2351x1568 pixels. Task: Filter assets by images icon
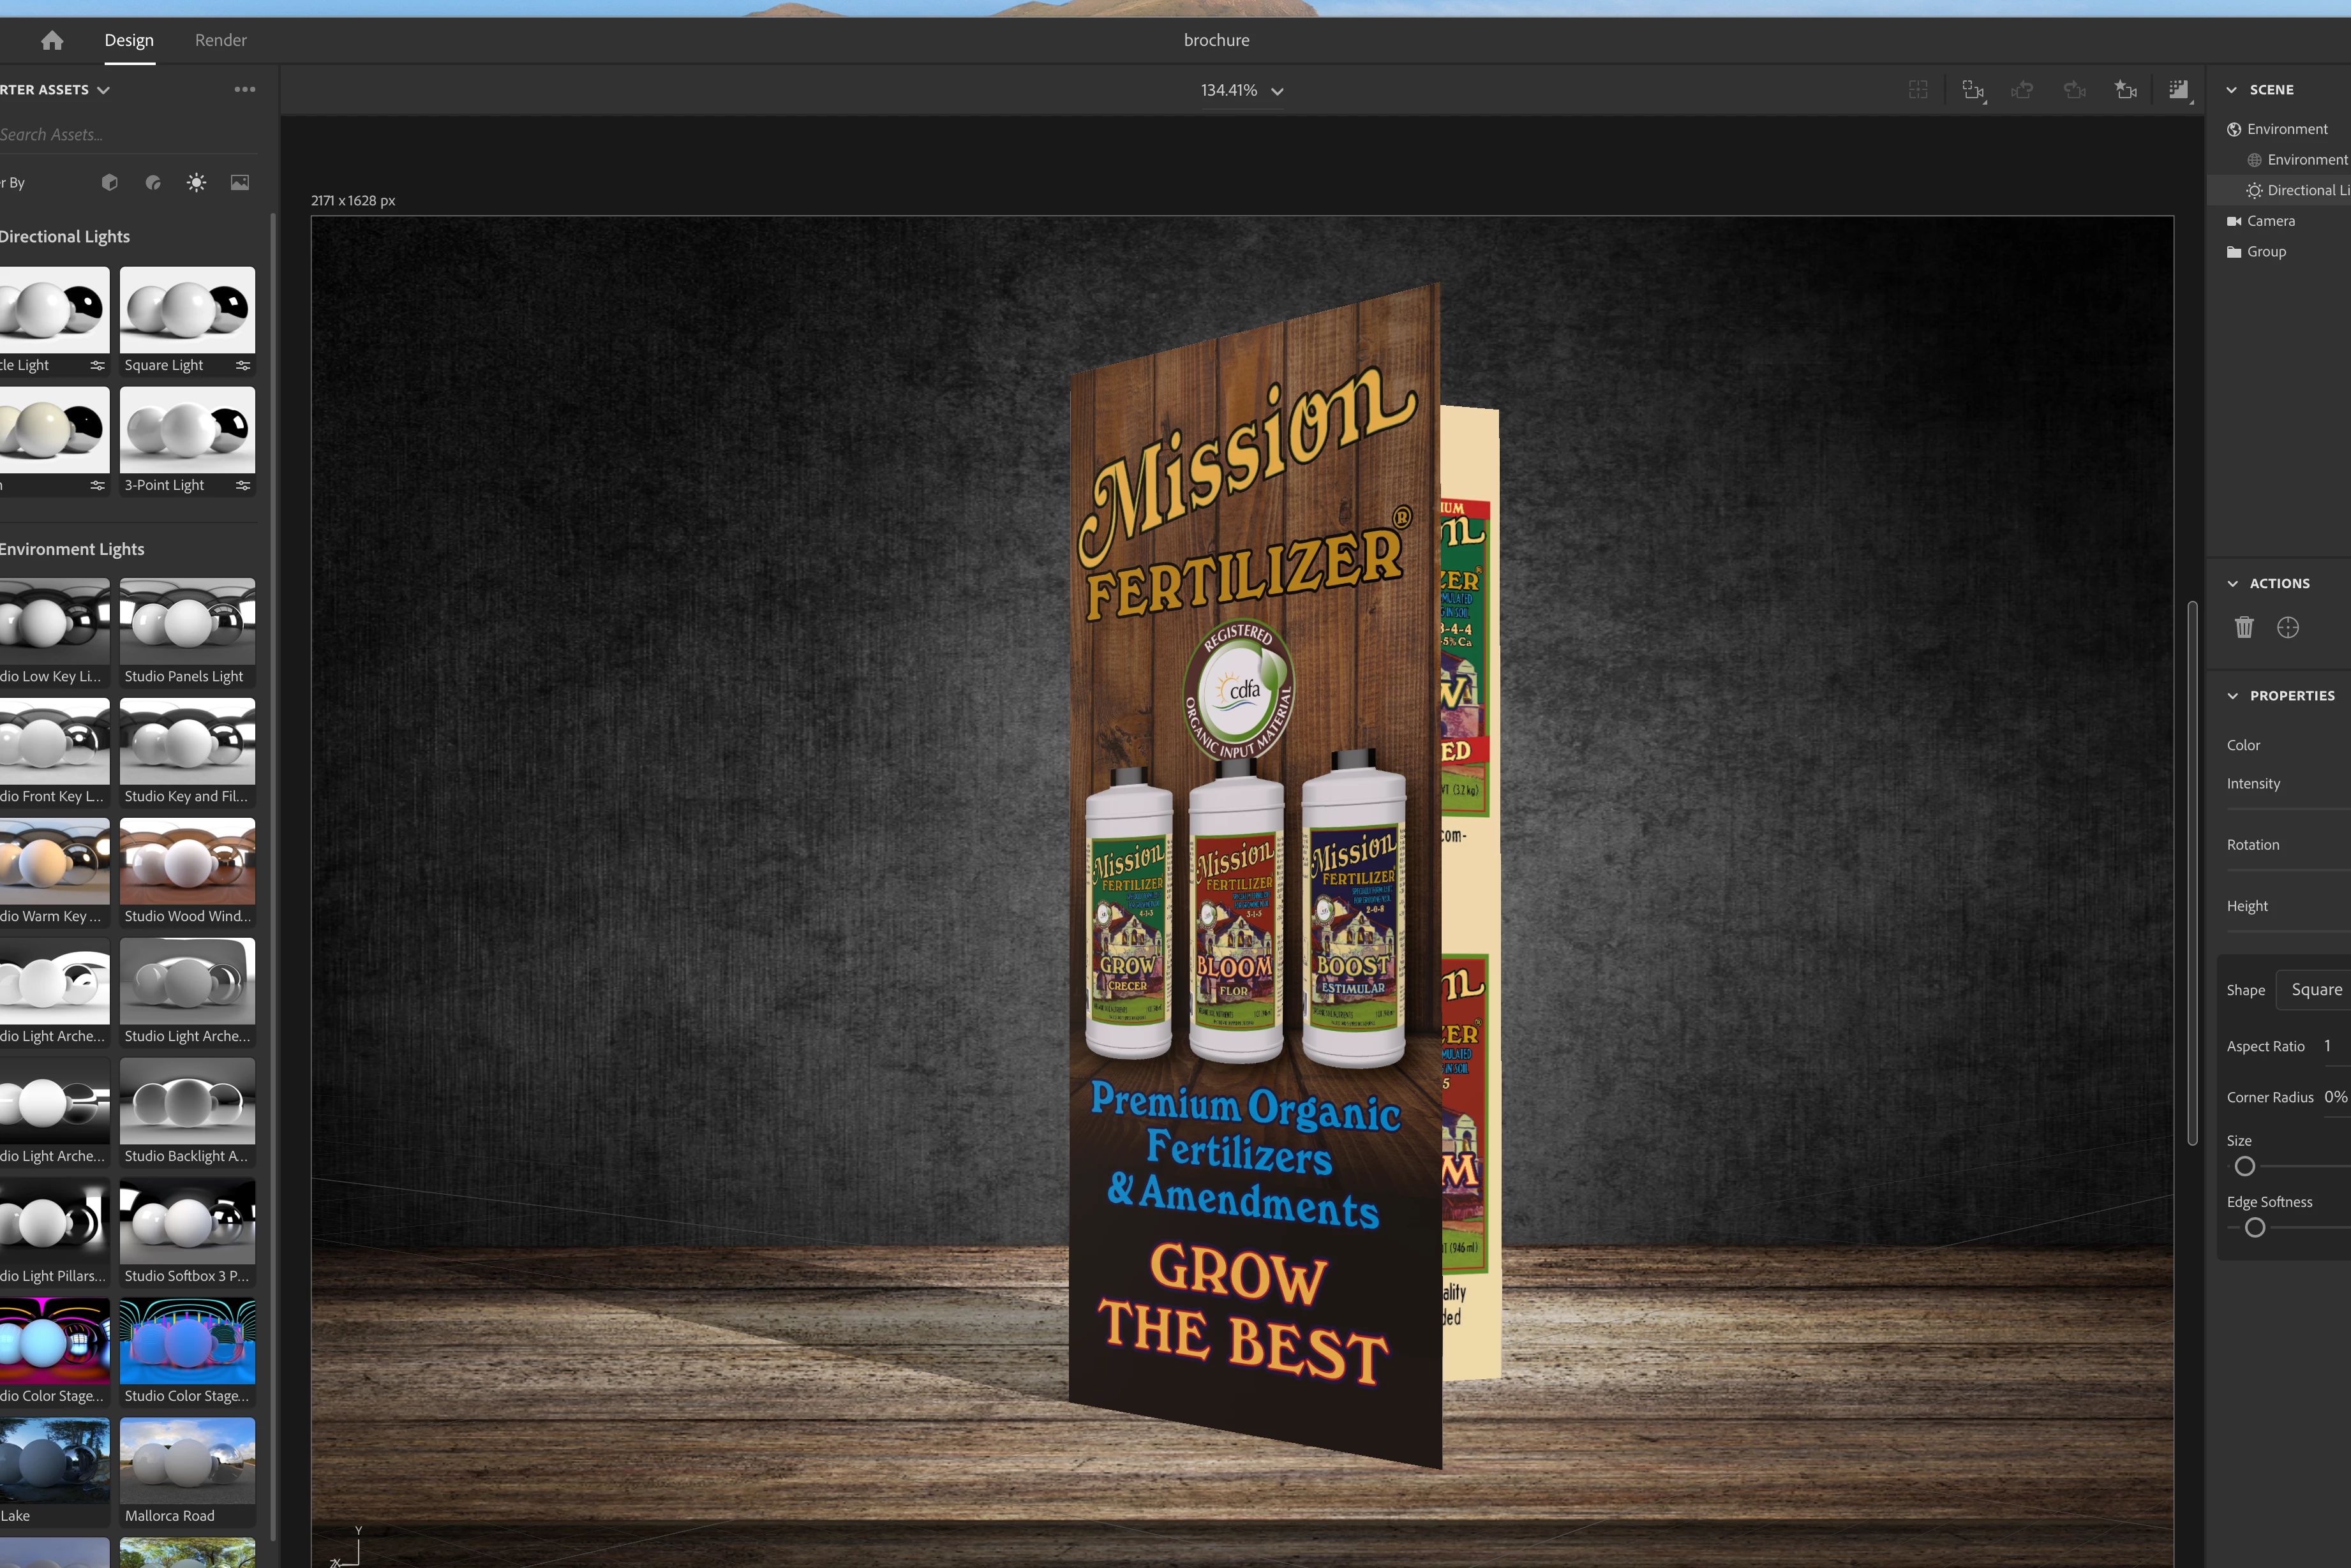point(240,182)
